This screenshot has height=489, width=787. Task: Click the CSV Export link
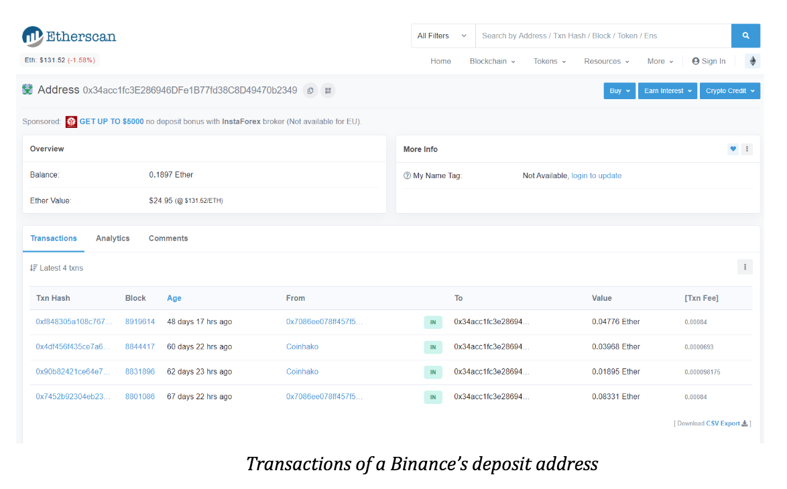point(723,423)
